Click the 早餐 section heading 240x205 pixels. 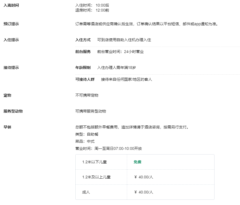click(7, 127)
